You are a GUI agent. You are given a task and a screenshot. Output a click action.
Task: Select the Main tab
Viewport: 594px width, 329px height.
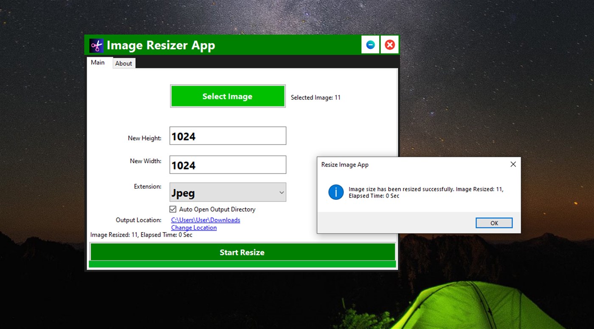click(x=98, y=62)
